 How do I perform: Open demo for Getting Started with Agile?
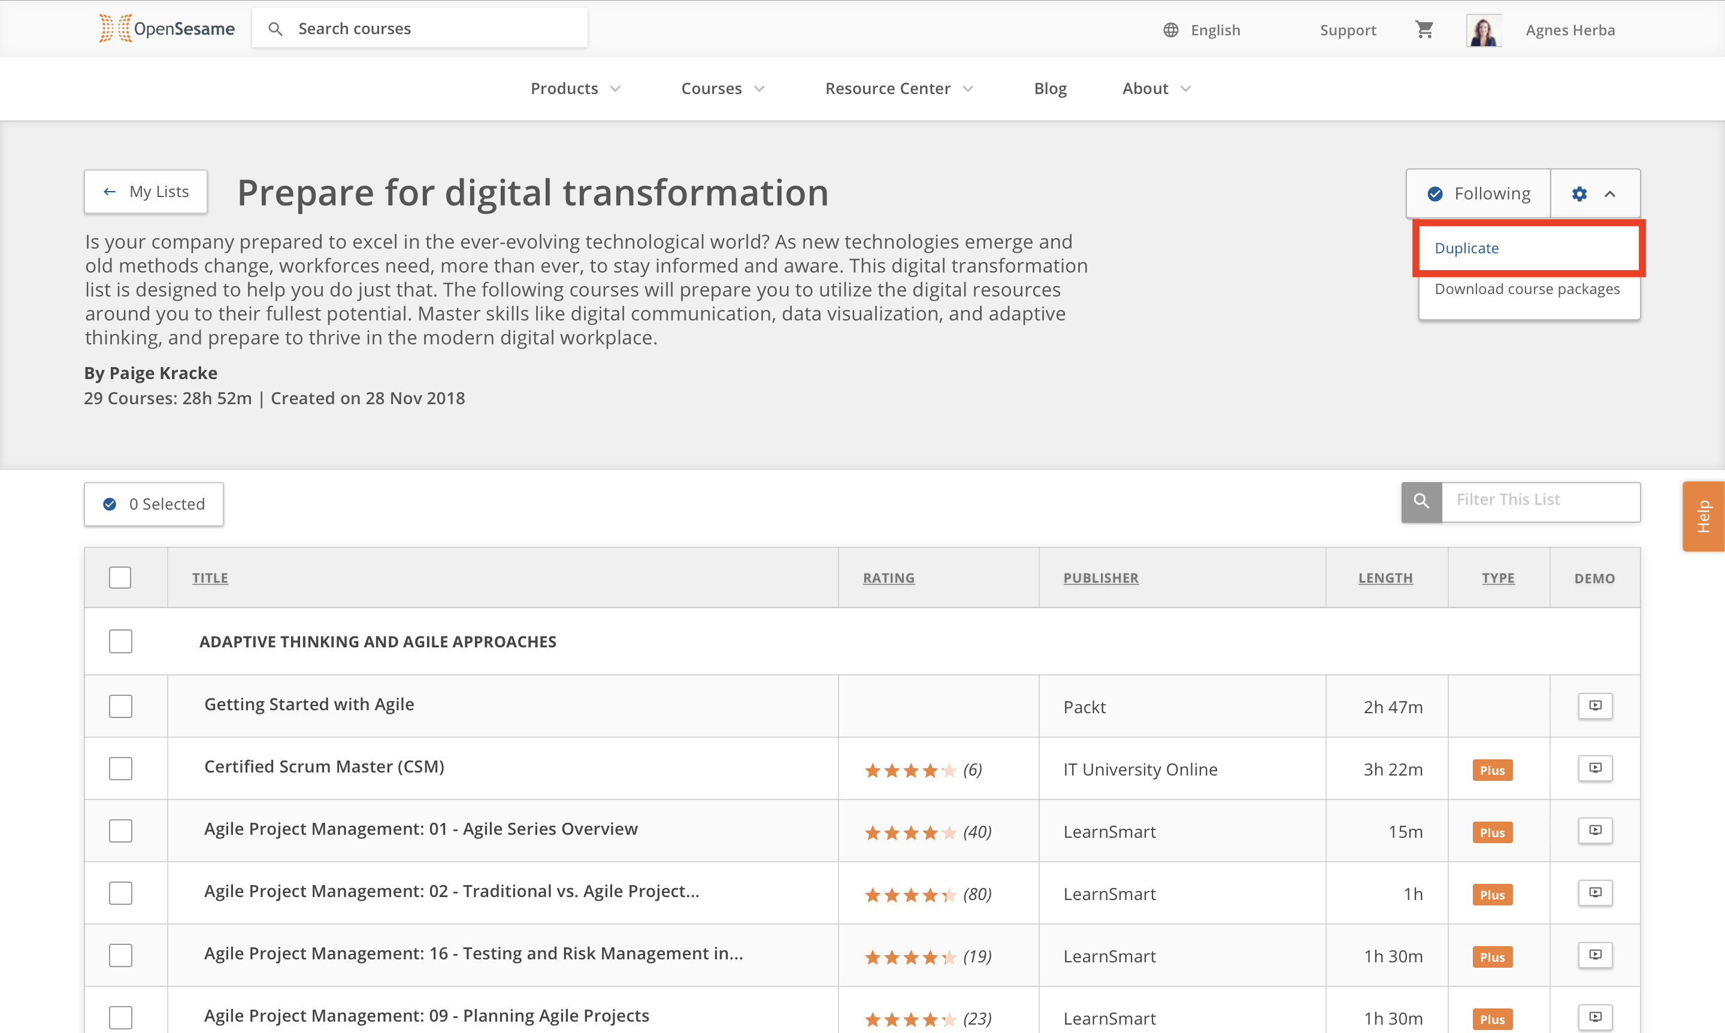[1595, 706]
